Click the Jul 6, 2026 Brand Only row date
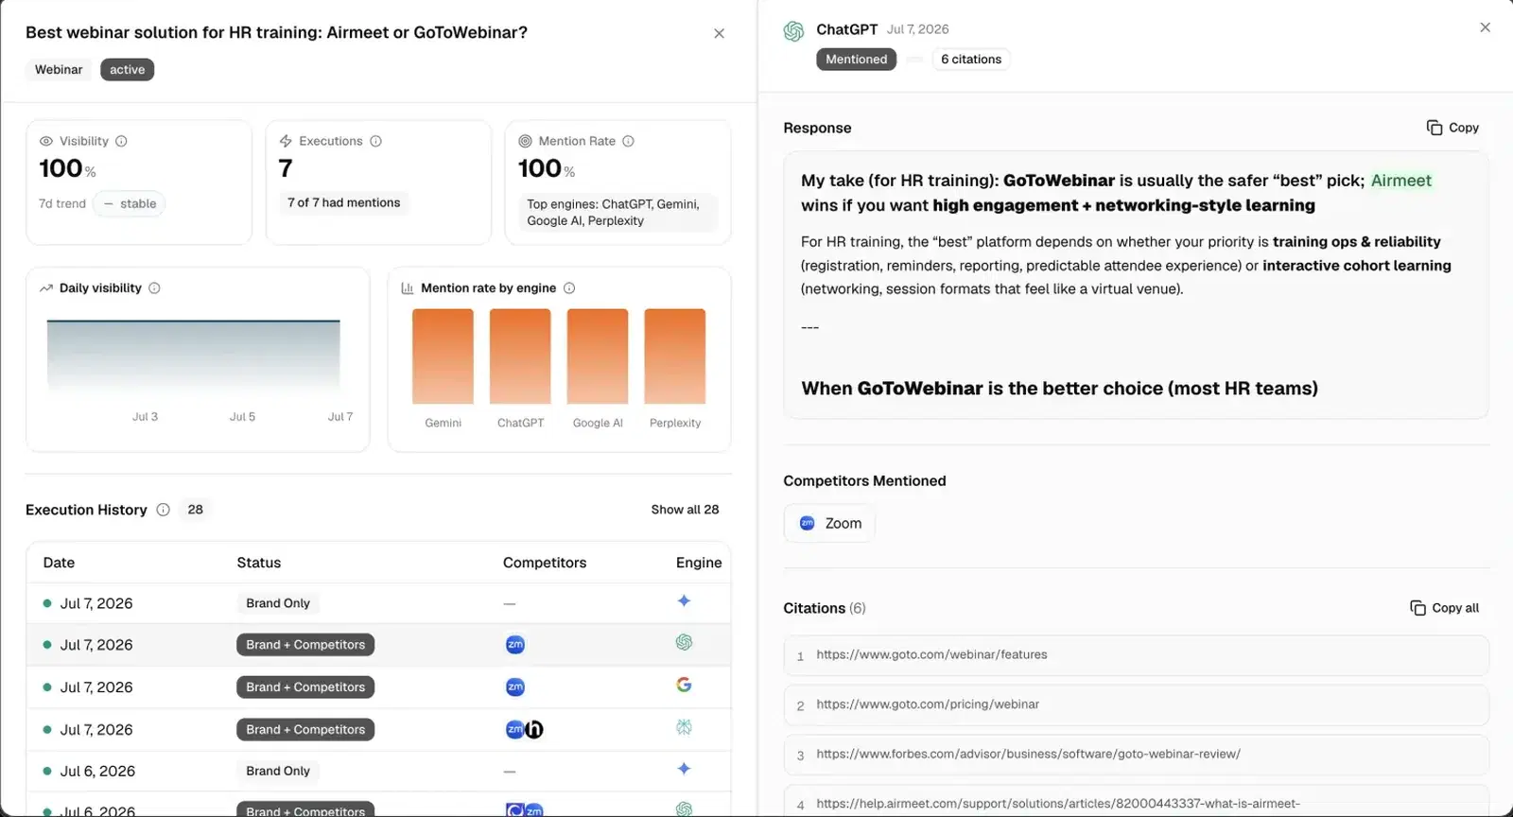The height and width of the screenshot is (817, 1513). click(x=97, y=772)
